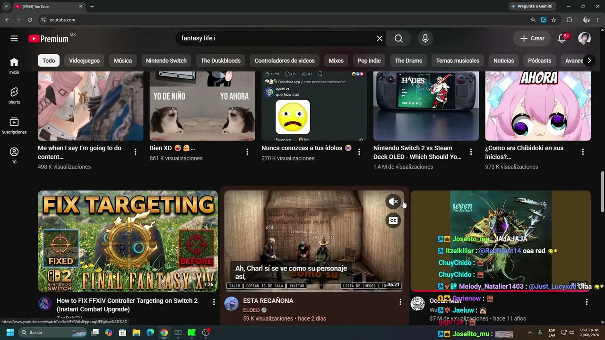Open the Hades Steam Deck short thumbnail

tap(426, 106)
